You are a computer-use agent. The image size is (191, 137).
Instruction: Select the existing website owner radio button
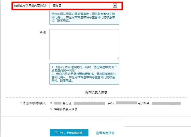pos(51,103)
